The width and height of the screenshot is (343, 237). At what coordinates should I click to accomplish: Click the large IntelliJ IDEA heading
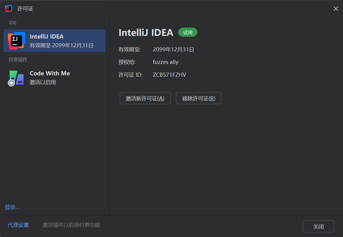[146, 33]
